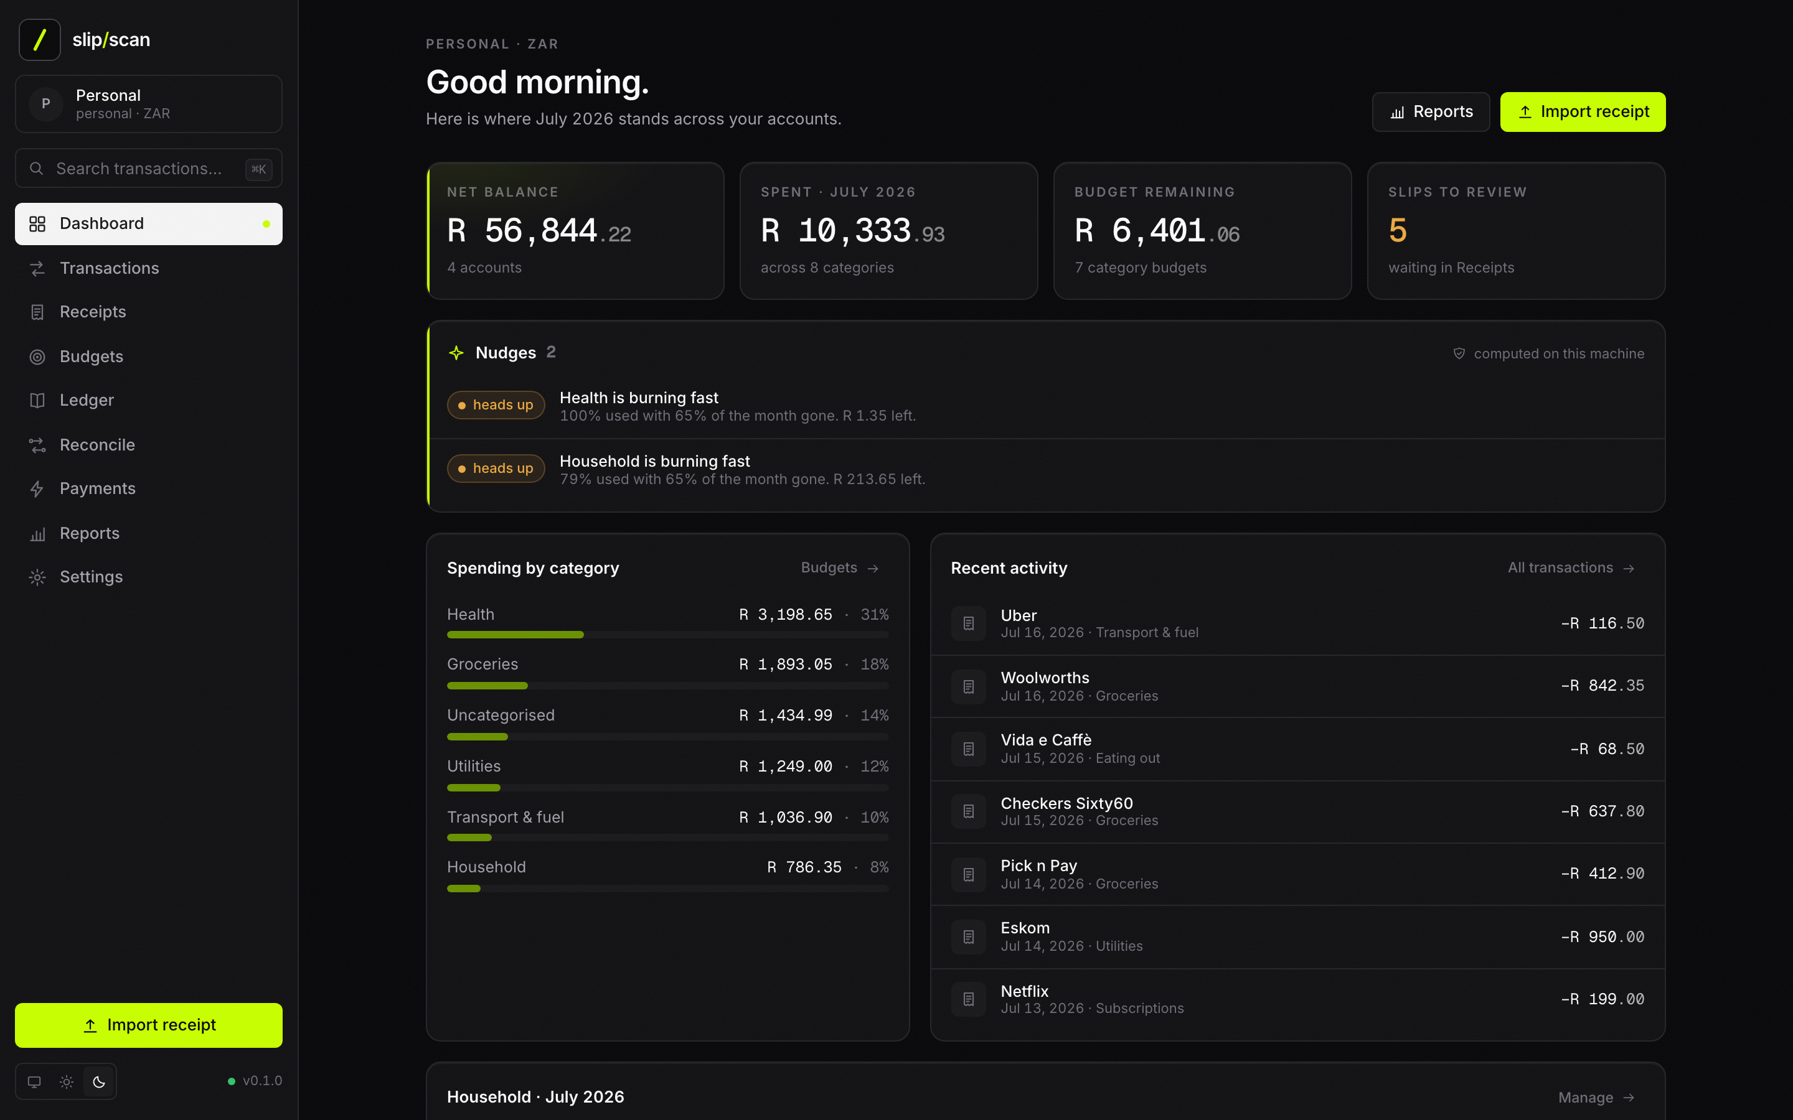Go to Transactions in sidebar
The width and height of the screenshot is (1793, 1120).
(x=148, y=268)
